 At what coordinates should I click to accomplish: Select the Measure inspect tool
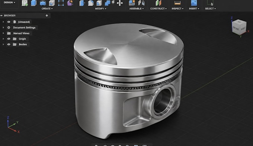tap(177, 3)
